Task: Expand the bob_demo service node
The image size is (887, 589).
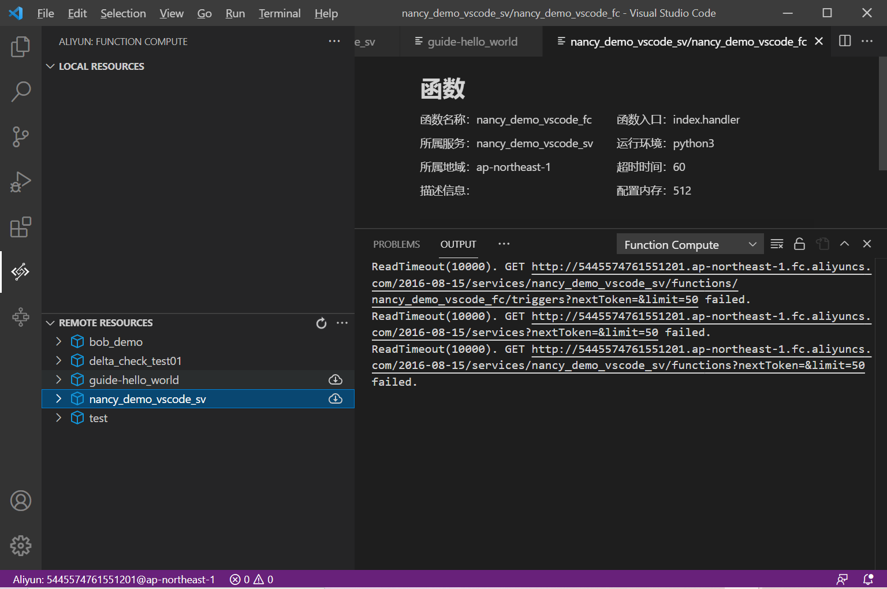Action: point(58,342)
